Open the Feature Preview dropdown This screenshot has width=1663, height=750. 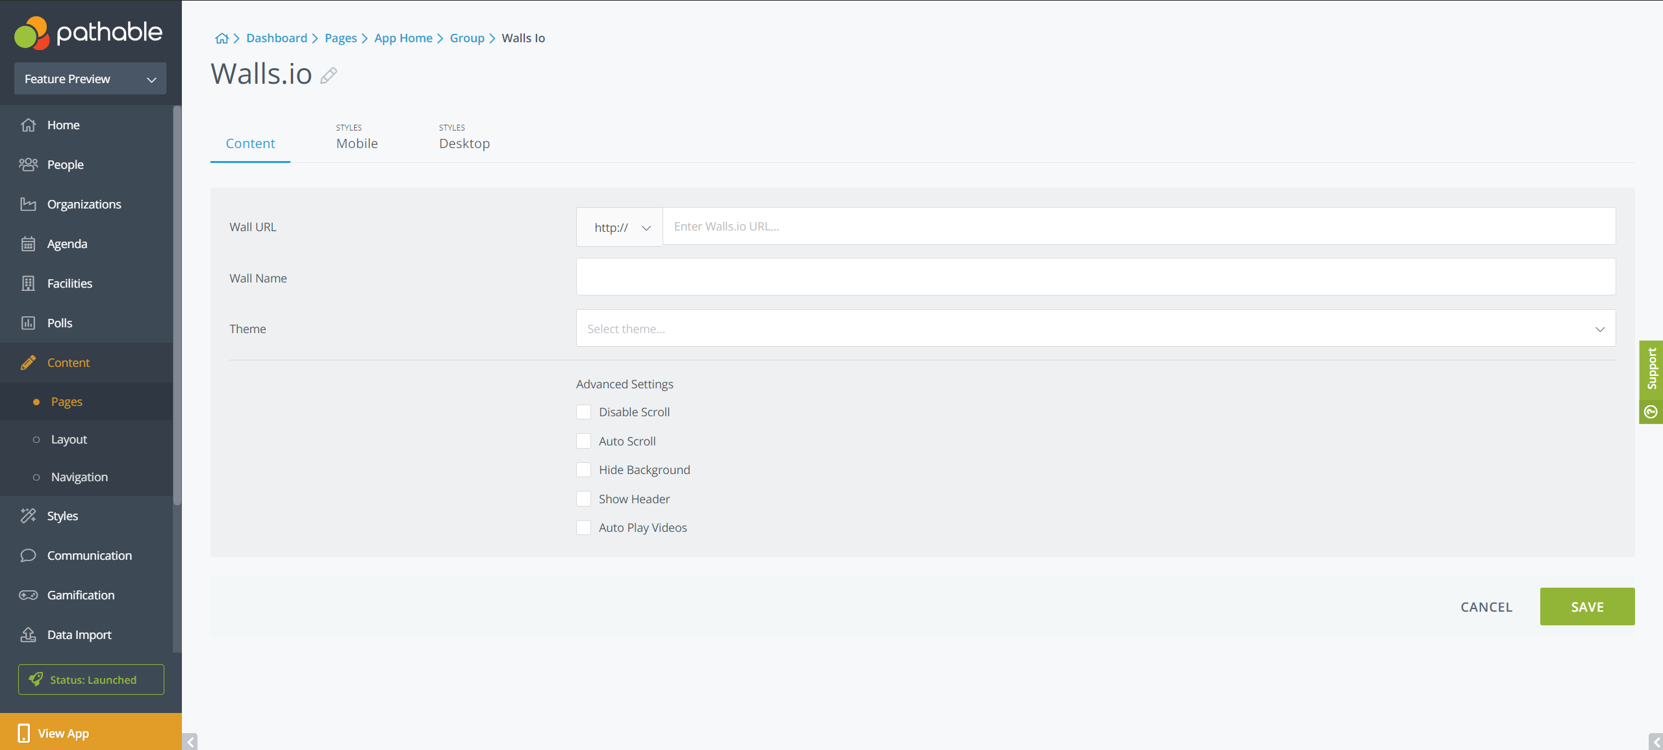(90, 79)
